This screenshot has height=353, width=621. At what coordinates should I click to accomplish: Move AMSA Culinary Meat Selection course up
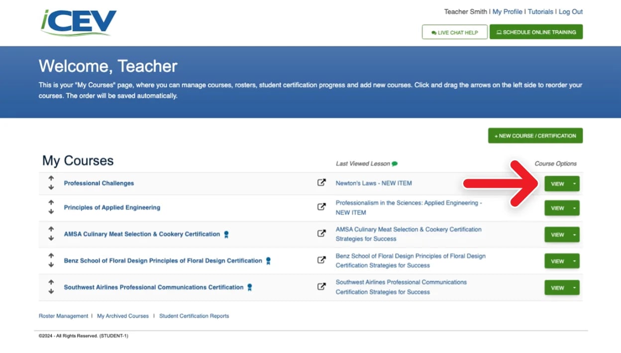click(51, 229)
